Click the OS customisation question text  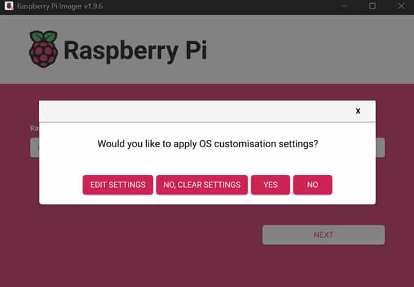pos(207,145)
